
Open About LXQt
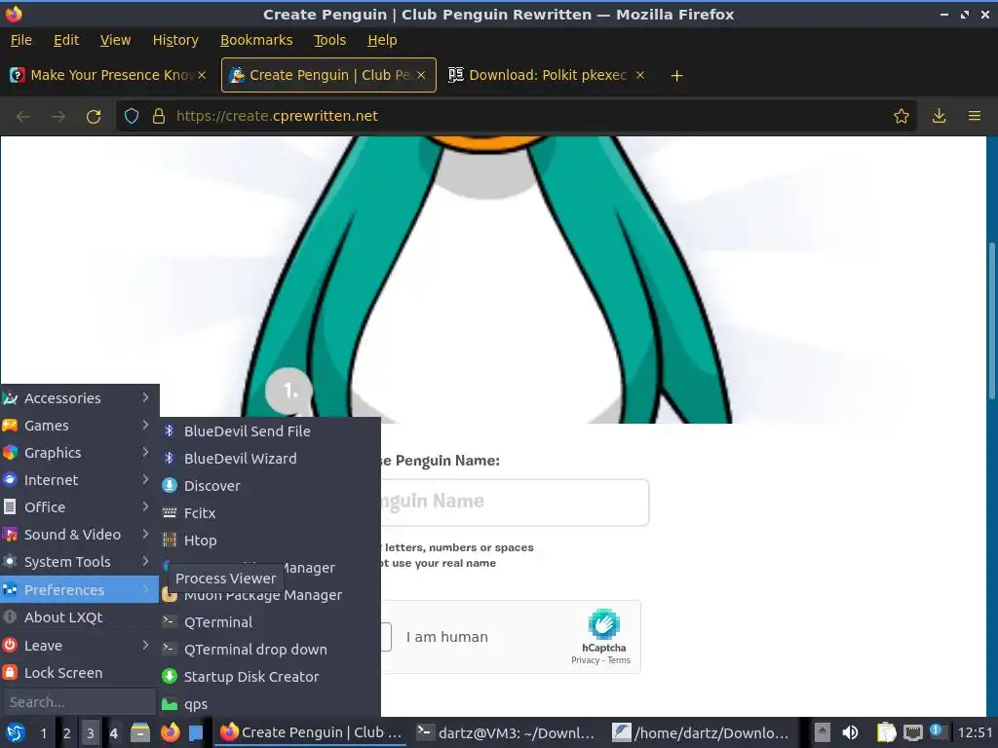[79, 617]
